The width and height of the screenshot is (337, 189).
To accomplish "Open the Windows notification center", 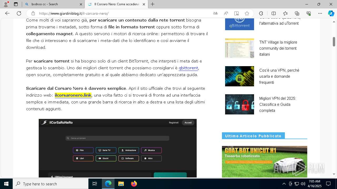I will point(328,184).
